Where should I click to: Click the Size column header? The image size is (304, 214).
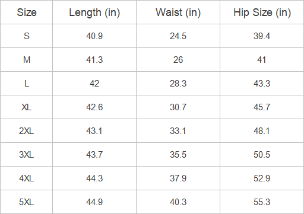coord(27,12)
